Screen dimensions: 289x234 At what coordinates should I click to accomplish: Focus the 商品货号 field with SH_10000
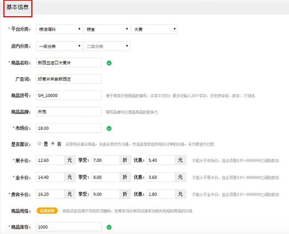pos(69,95)
